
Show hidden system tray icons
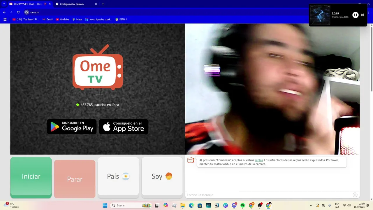point(311,205)
